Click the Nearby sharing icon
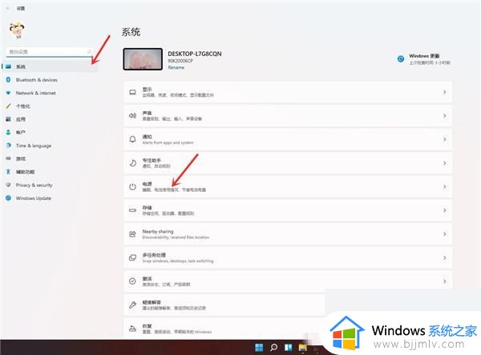The width and height of the screenshot is (481, 355). [x=132, y=234]
